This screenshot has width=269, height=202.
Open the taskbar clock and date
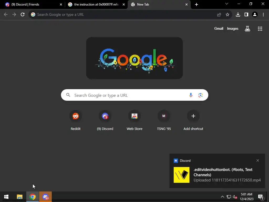coord(246,197)
